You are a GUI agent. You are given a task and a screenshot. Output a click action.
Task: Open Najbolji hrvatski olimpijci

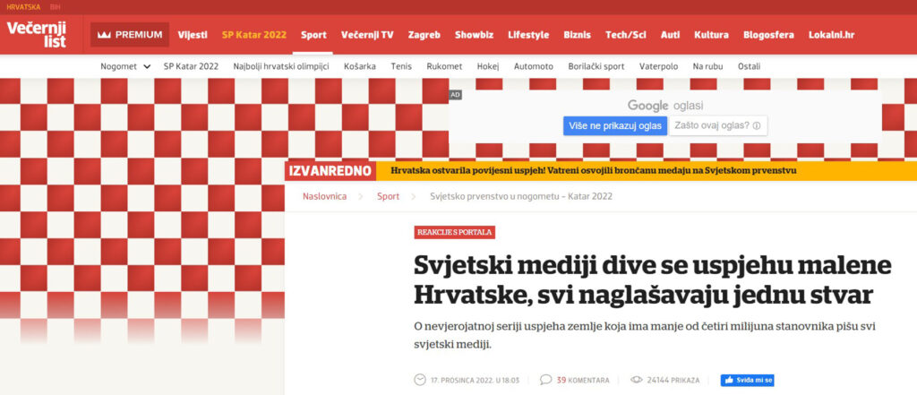280,66
